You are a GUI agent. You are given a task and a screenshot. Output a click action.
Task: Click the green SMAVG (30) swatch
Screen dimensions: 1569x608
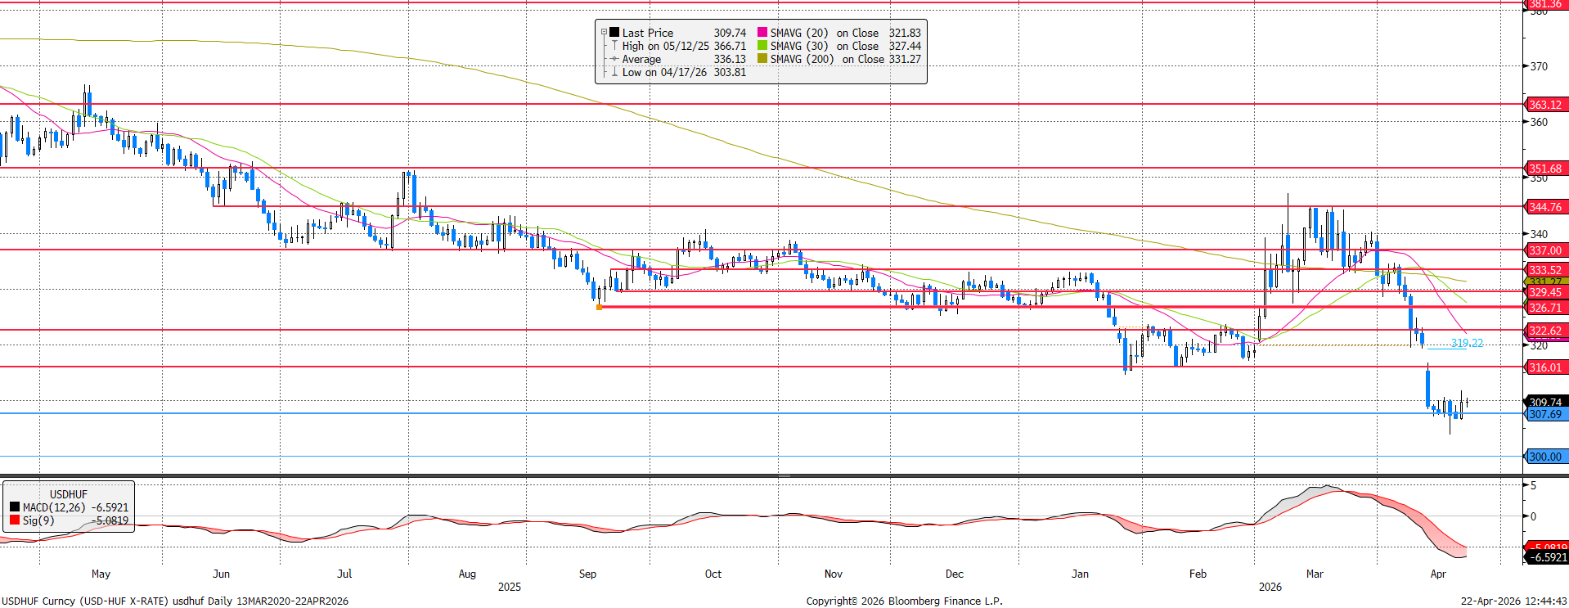[x=762, y=46]
